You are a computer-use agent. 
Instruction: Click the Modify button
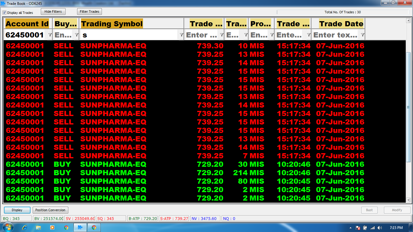click(x=397, y=210)
